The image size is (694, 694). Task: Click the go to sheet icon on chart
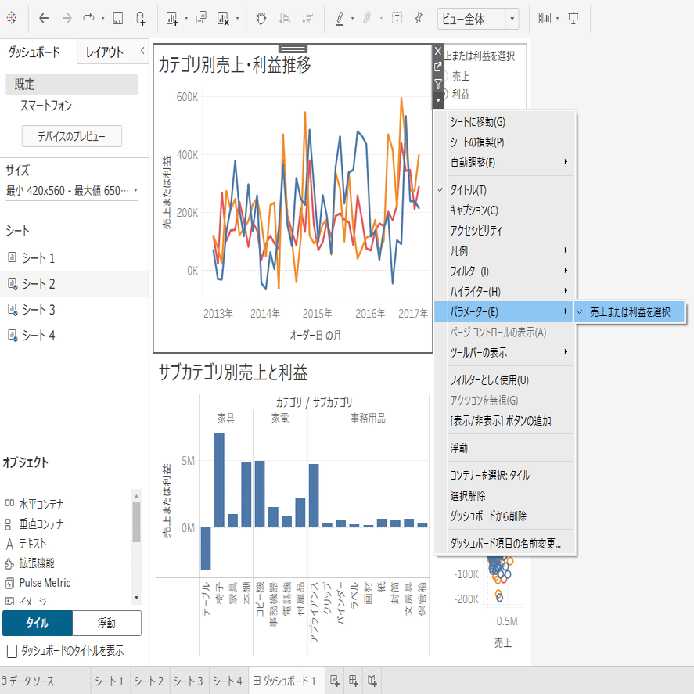tap(437, 67)
